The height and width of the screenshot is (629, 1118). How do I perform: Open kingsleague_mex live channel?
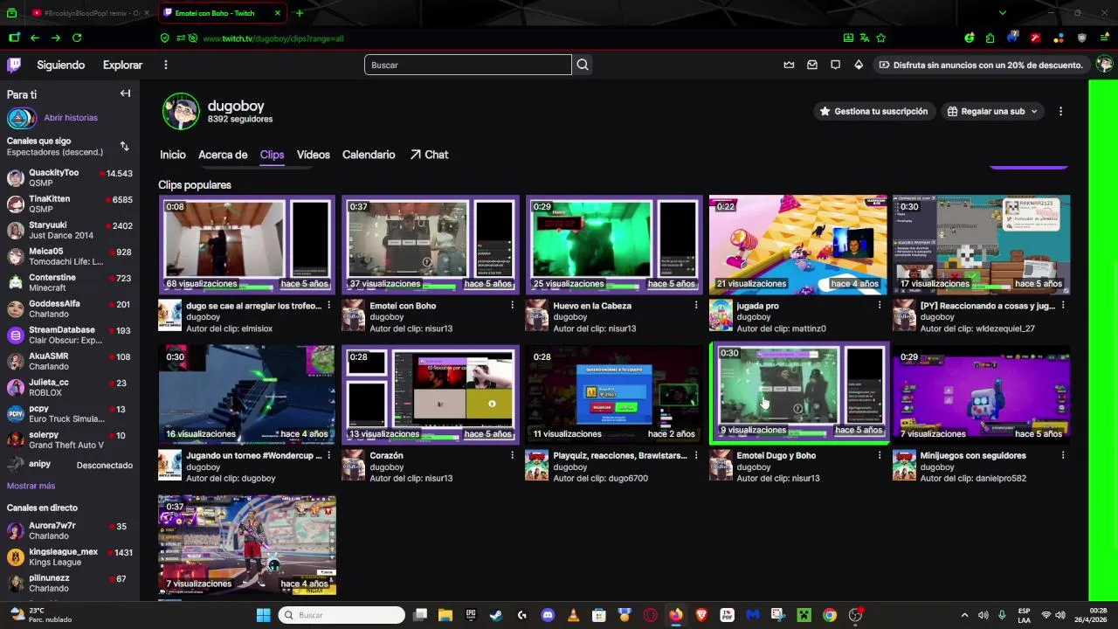click(70, 556)
